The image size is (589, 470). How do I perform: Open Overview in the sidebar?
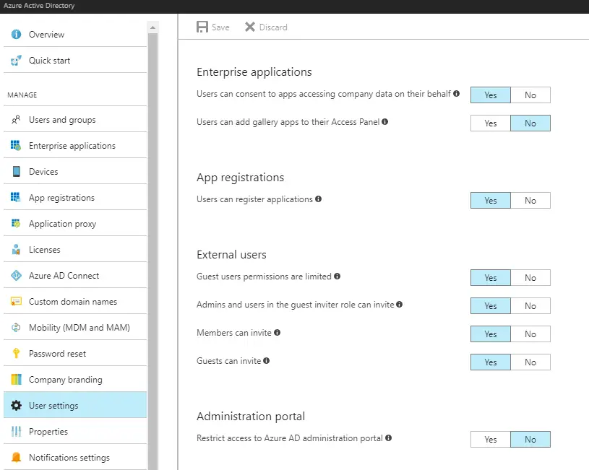tap(75, 34)
